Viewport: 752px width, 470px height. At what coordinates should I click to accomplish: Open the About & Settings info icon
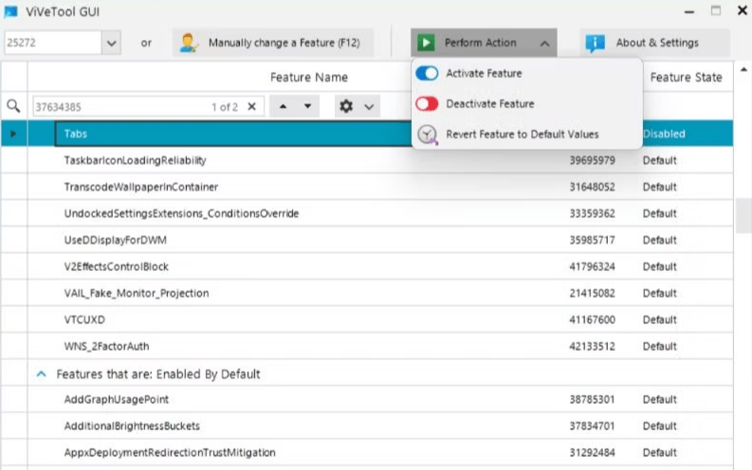pos(596,43)
